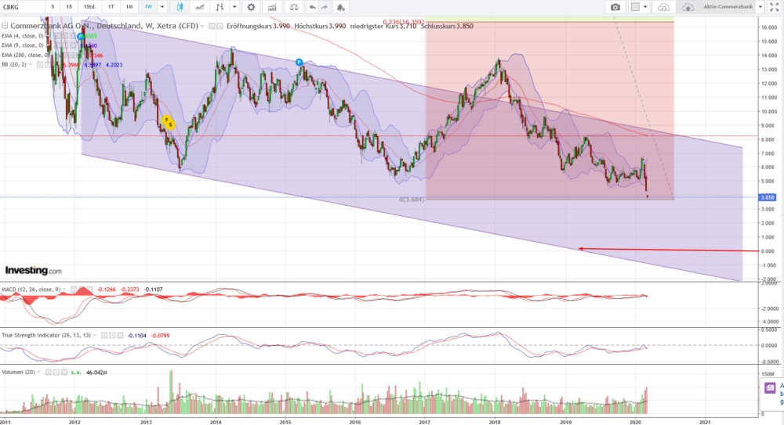The image size is (784, 425).
Task: Remove the MACD indicator
Action: coord(89,289)
